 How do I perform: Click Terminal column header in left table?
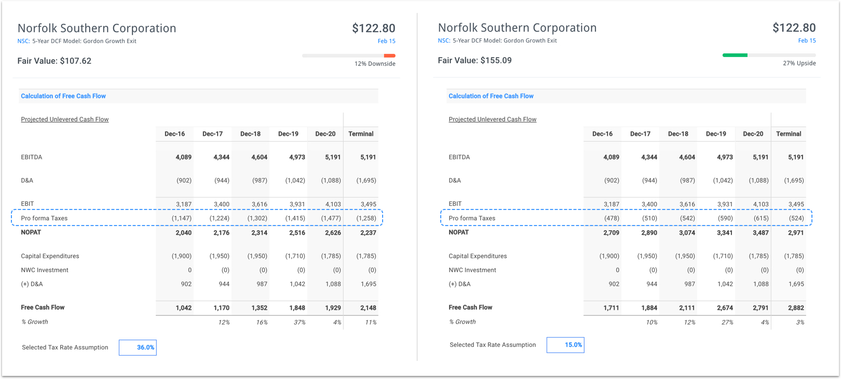[x=361, y=134]
